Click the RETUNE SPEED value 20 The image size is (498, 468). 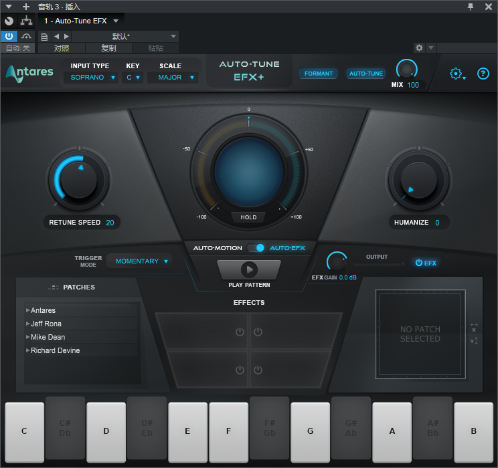(x=110, y=223)
